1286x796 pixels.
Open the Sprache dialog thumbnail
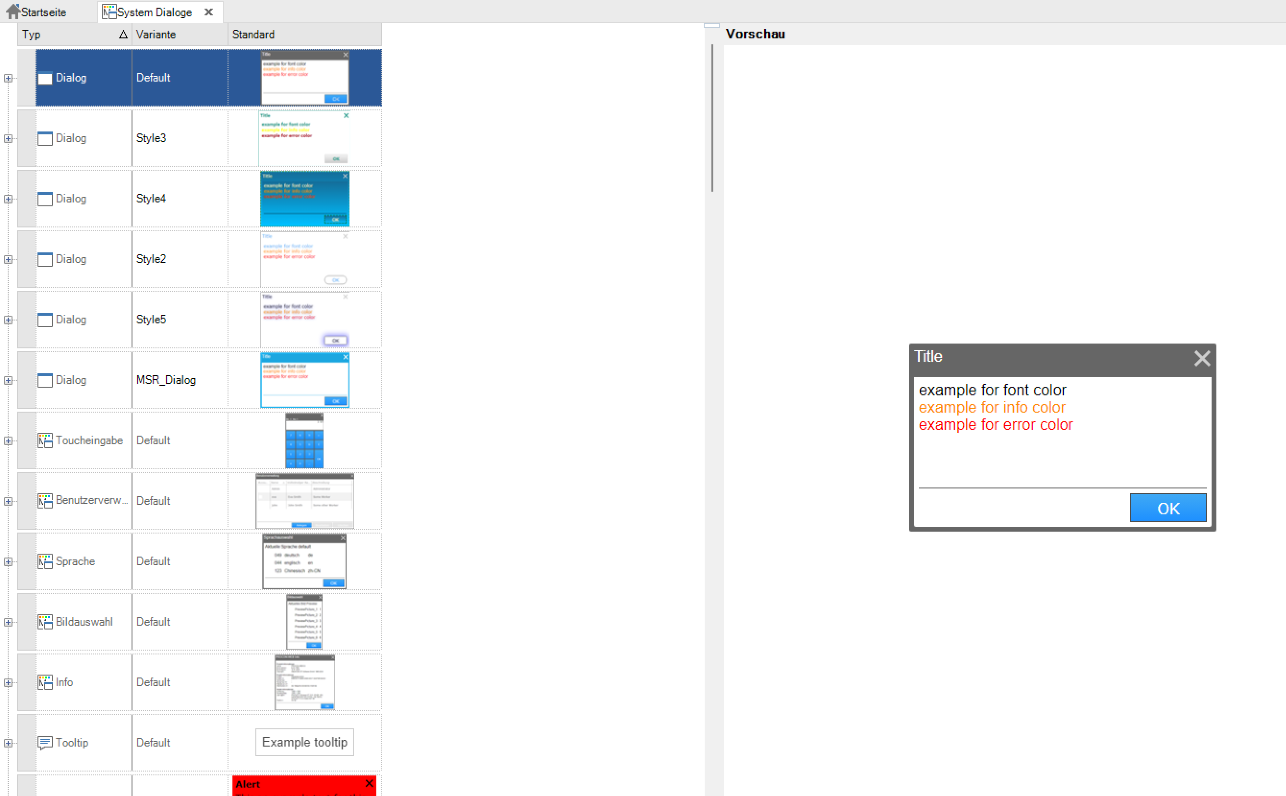[x=304, y=561]
